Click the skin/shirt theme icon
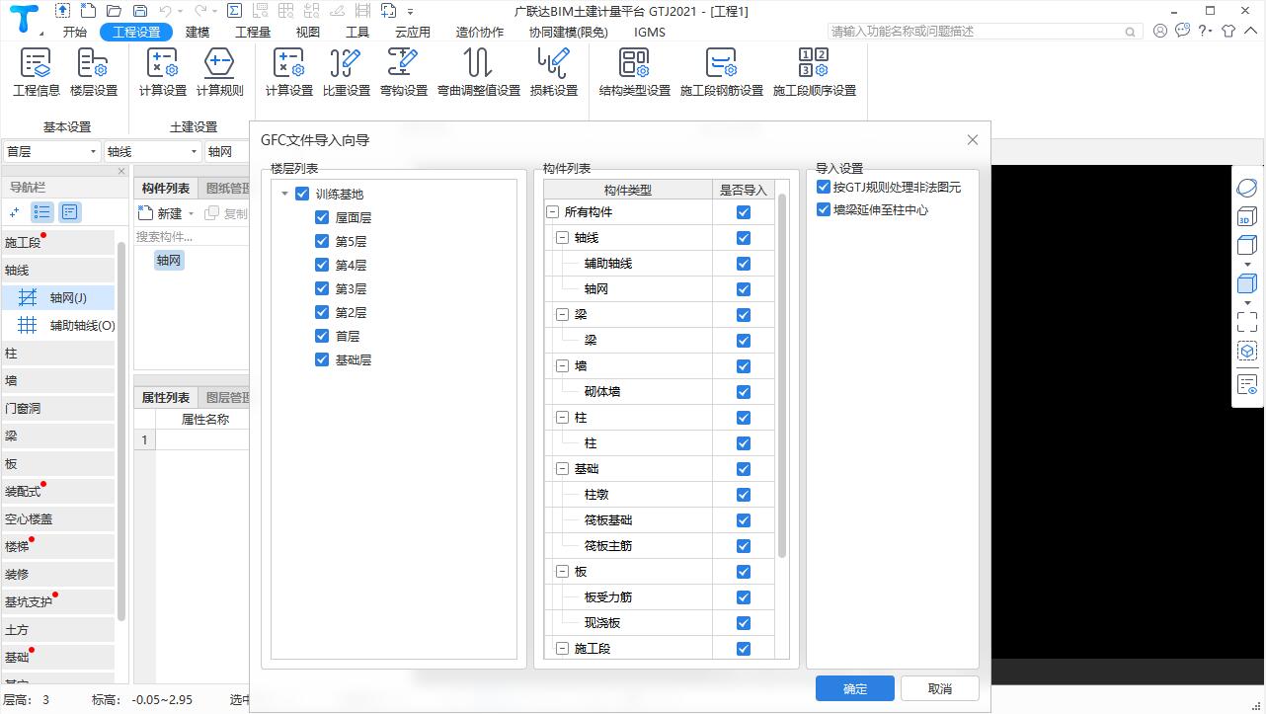1266x714 pixels. point(1228,32)
